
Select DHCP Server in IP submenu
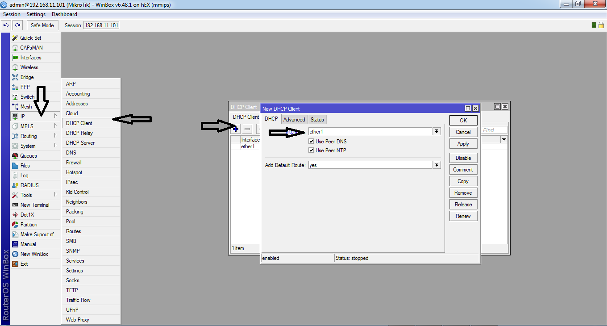tap(91, 143)
